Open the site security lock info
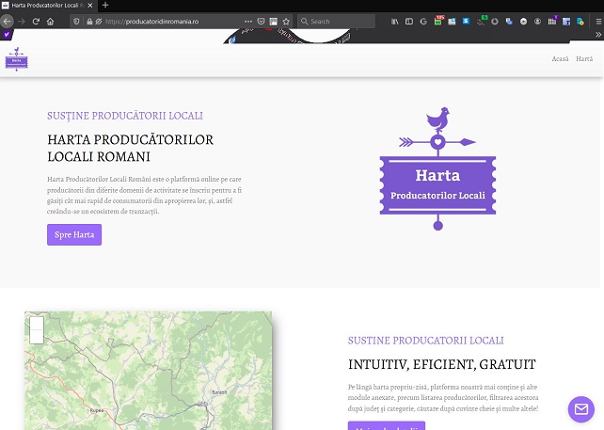 87,21
